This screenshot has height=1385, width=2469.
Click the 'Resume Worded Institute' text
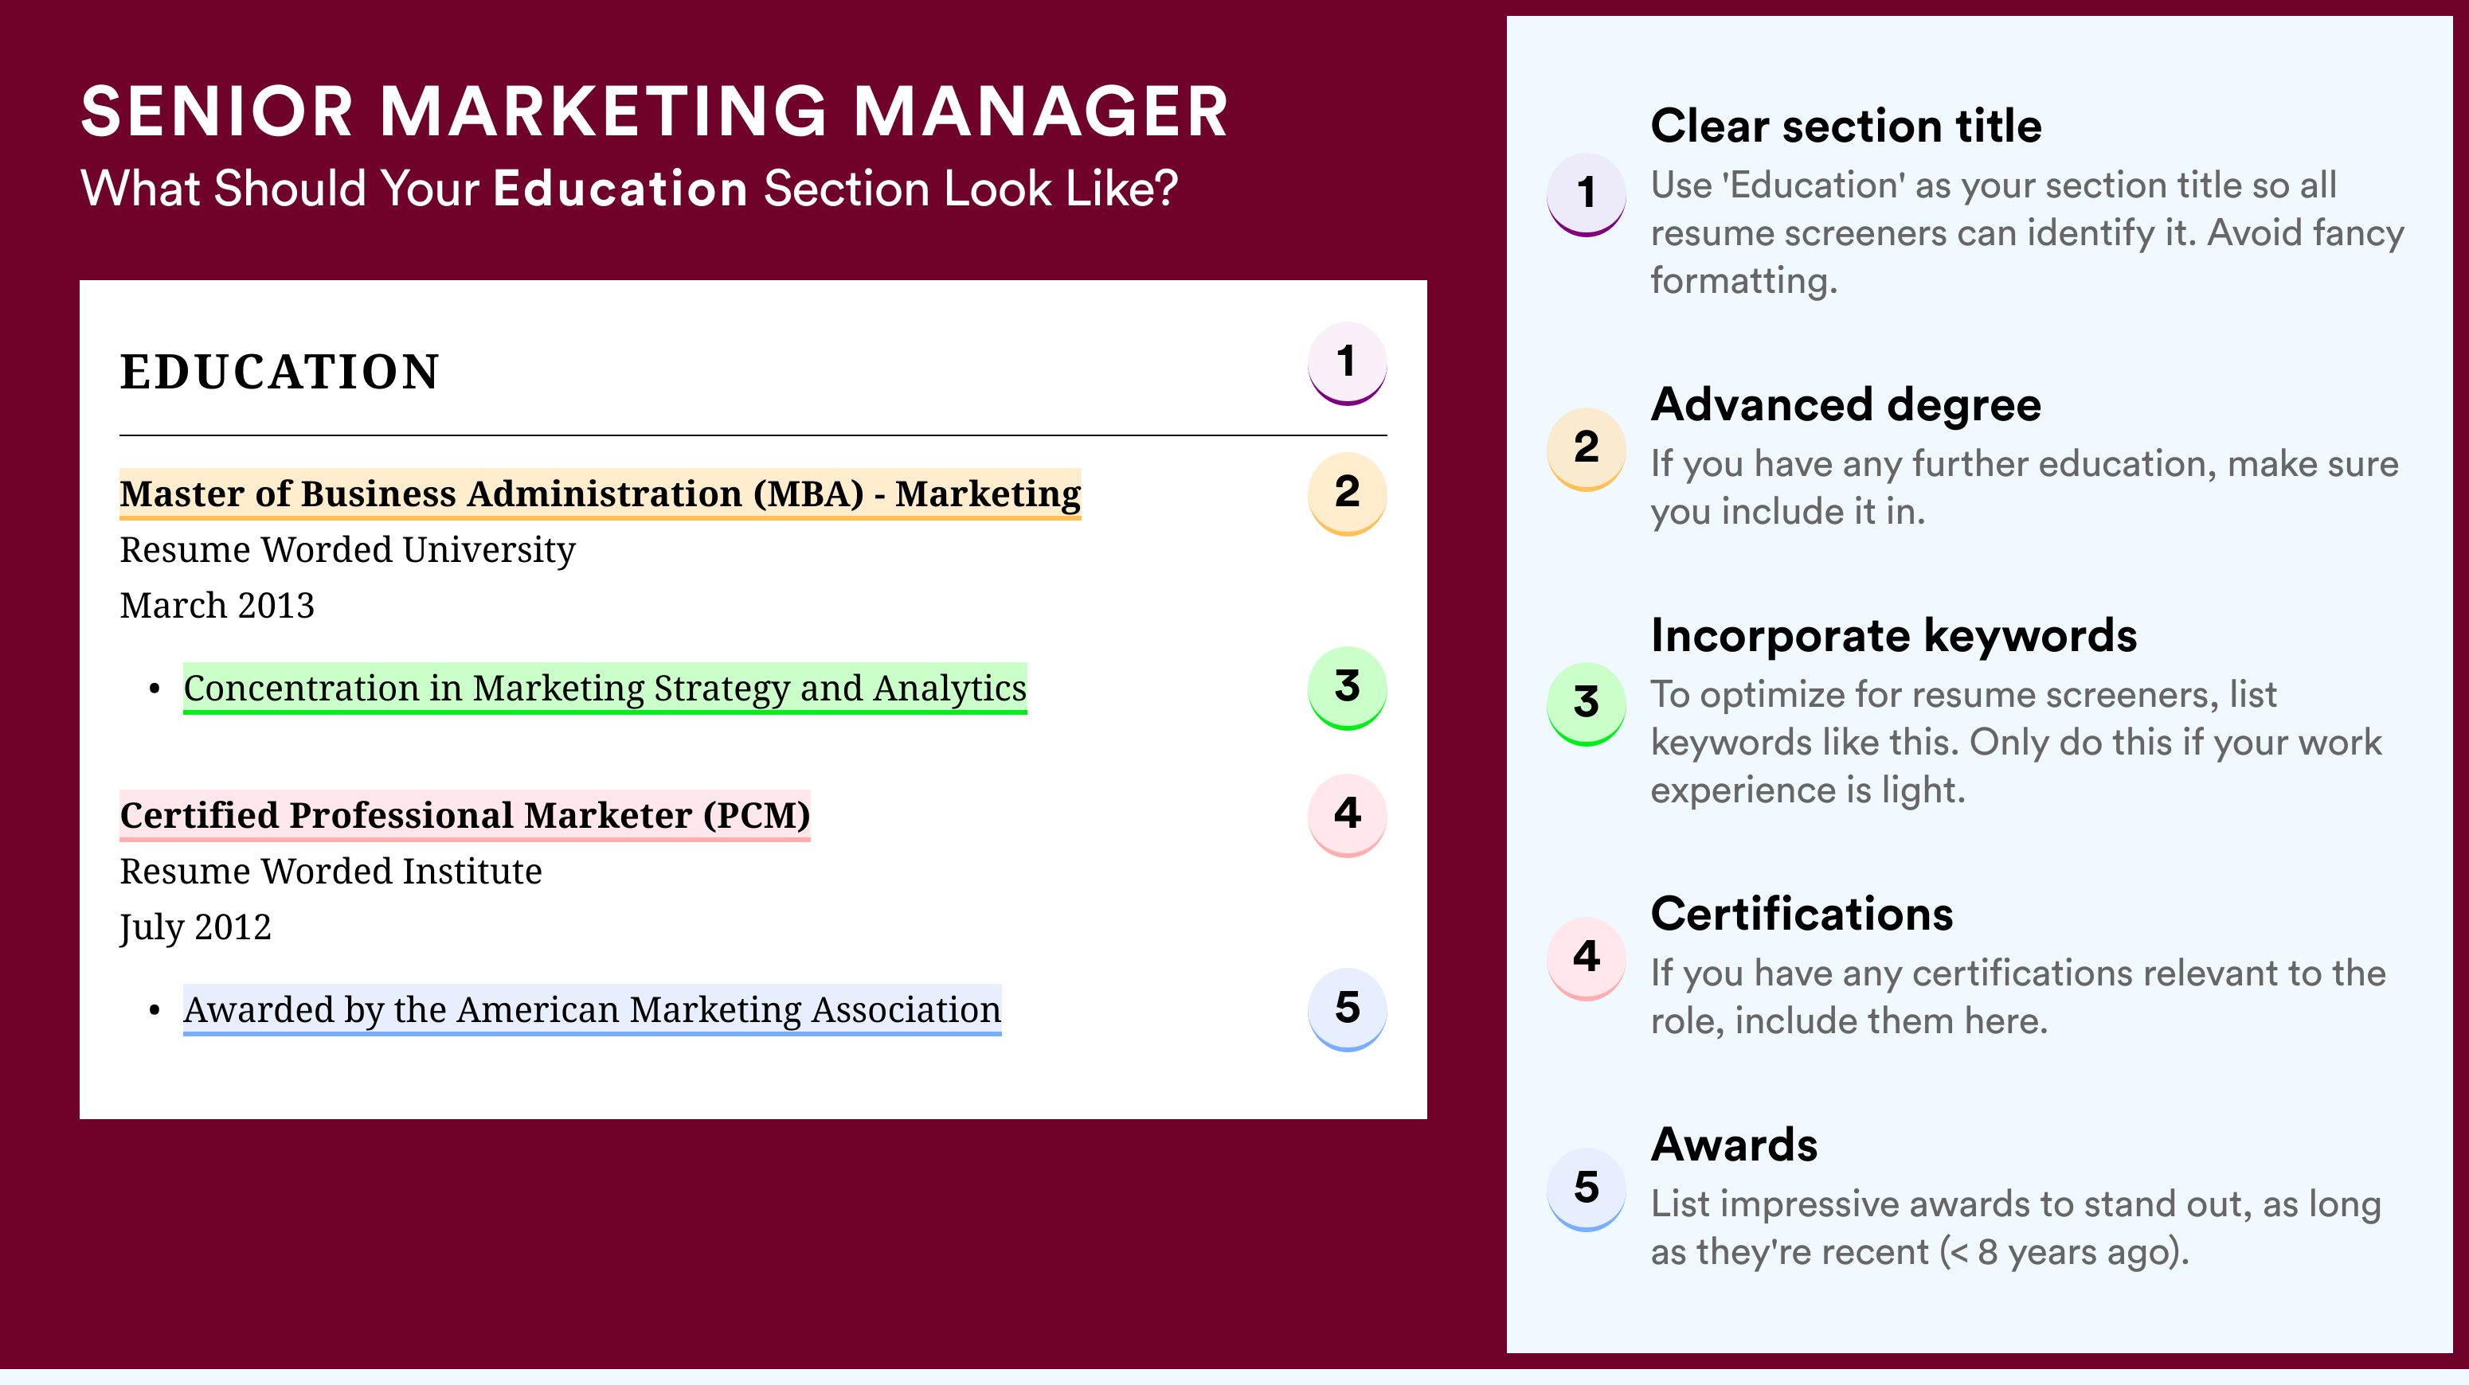click(331, 872)
